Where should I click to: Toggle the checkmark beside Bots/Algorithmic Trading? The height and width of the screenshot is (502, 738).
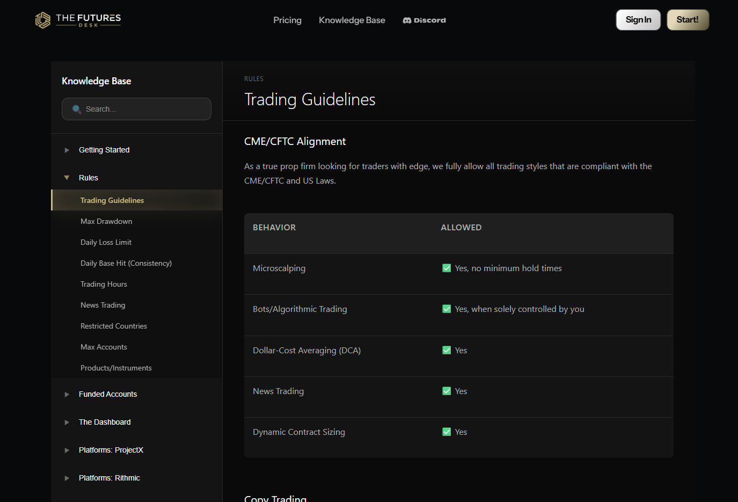tap(446, 309)
